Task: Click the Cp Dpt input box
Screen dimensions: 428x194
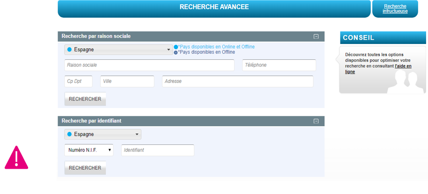Action: pyautogui.click(x=78, y=81)
